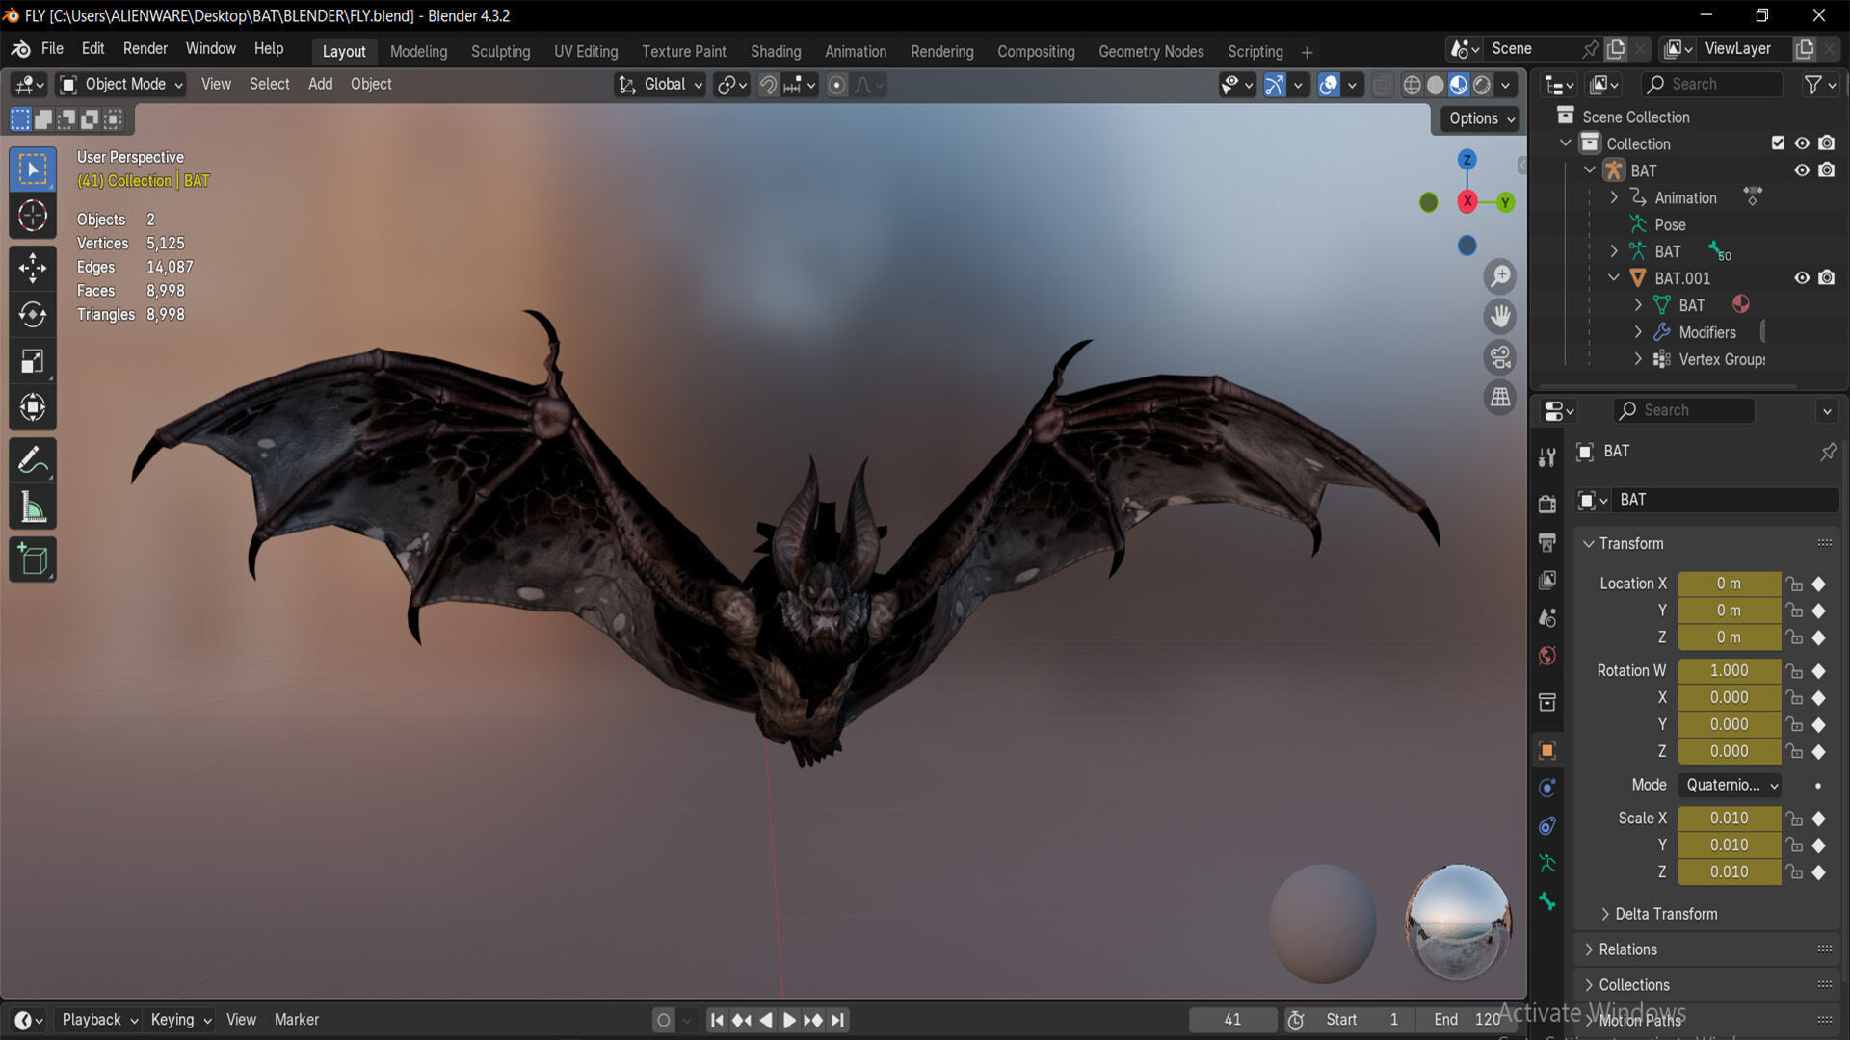Select the Add Cube tool

[x=33, y=559]
